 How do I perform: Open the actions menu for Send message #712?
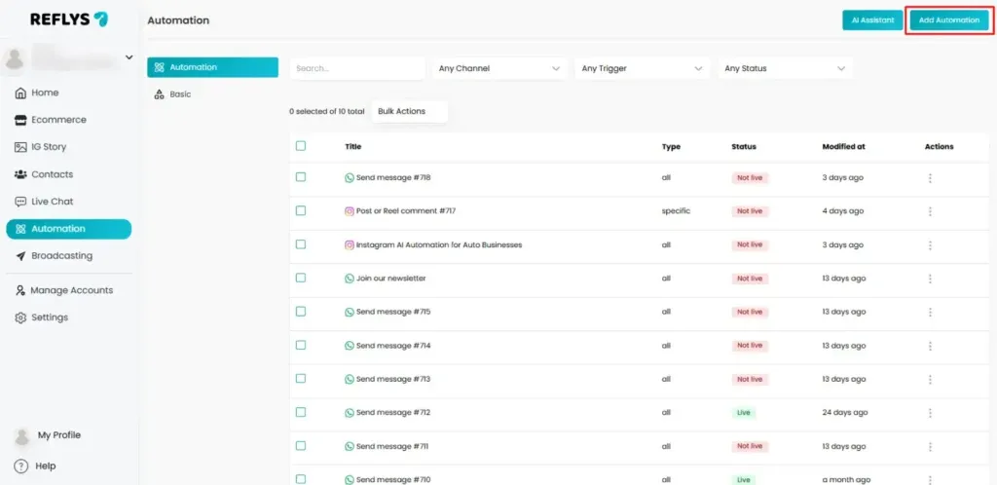pyautogui.click(x=930, y=413)
